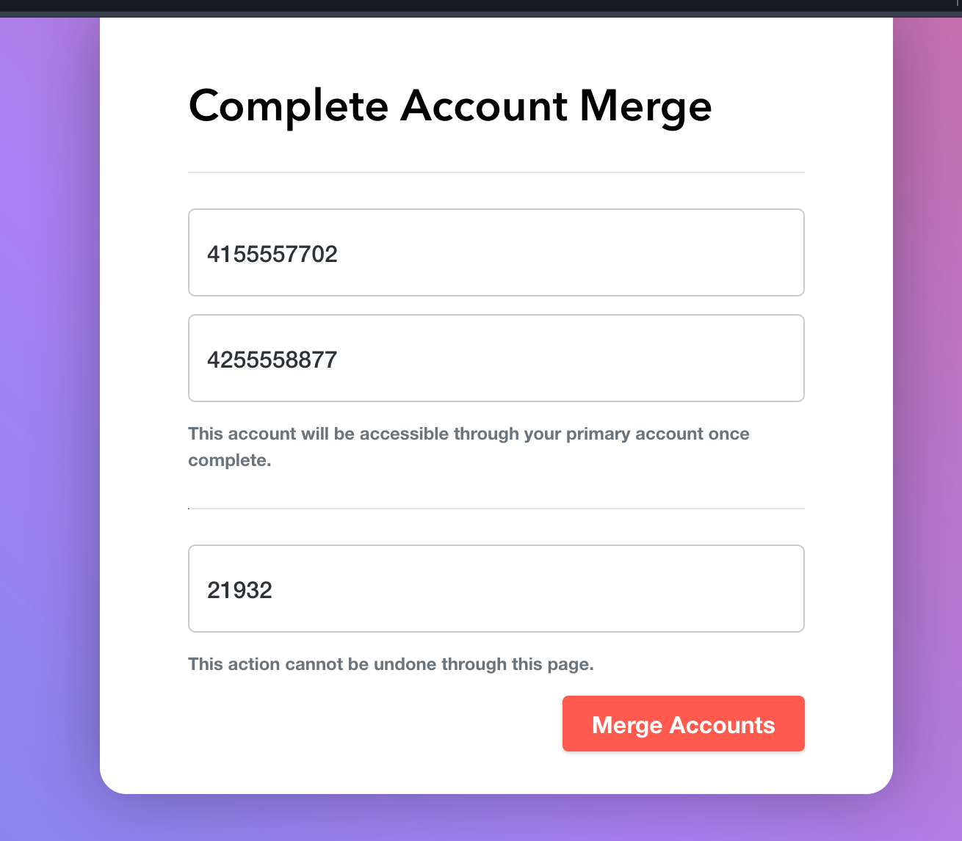Click the 'cannot be undone' warning text

(x=391, y=664)
